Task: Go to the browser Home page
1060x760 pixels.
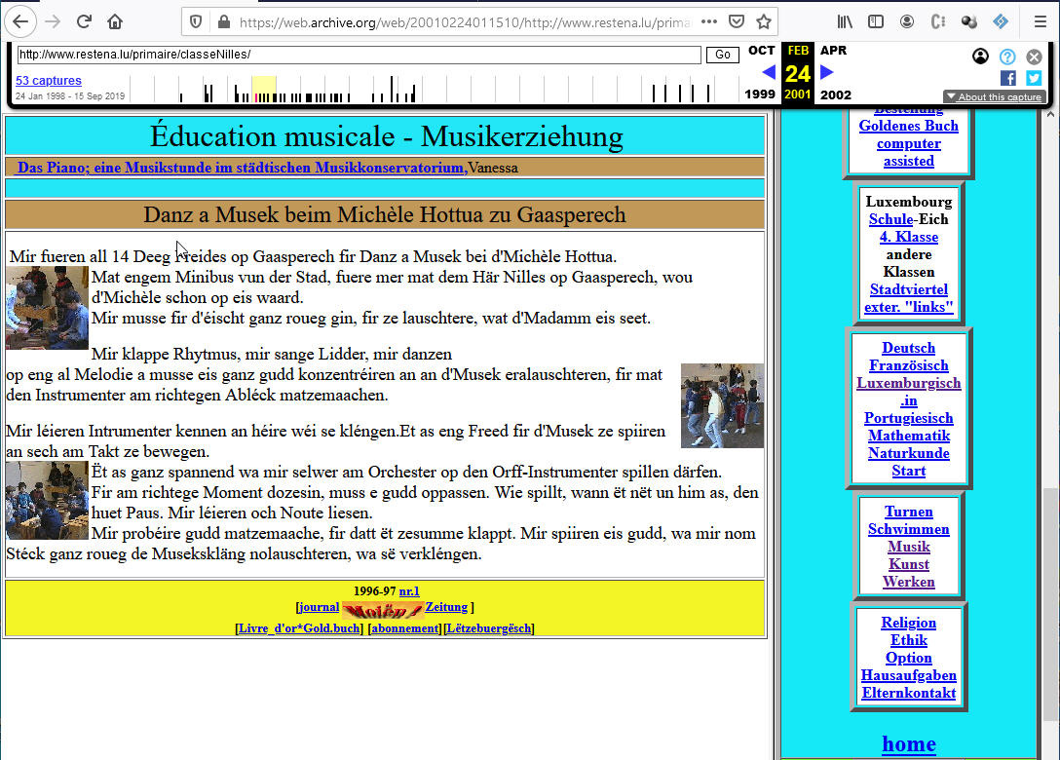Action: pyautogui.click(x=115, y=21)
